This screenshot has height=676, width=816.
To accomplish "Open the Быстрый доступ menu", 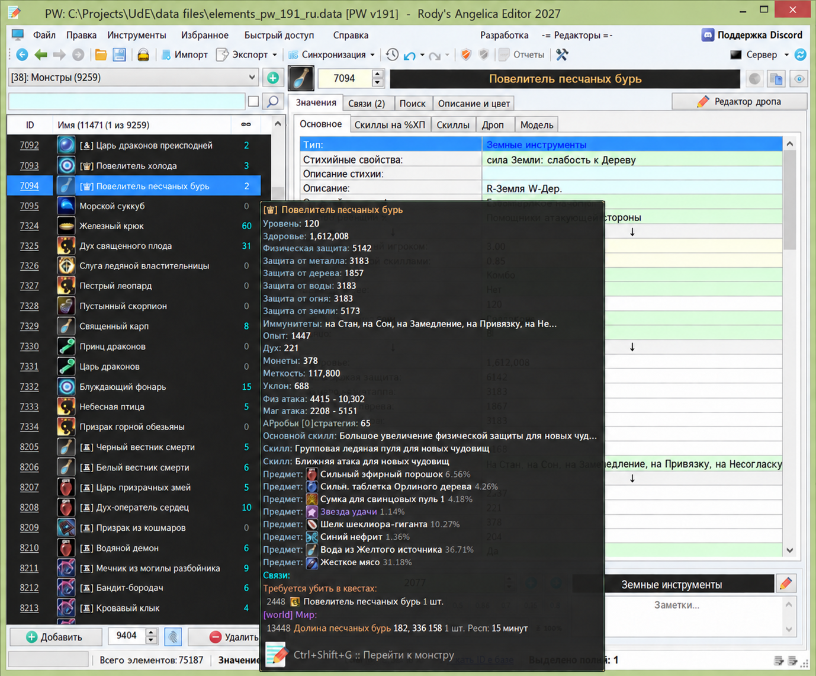I will (279, 35).
